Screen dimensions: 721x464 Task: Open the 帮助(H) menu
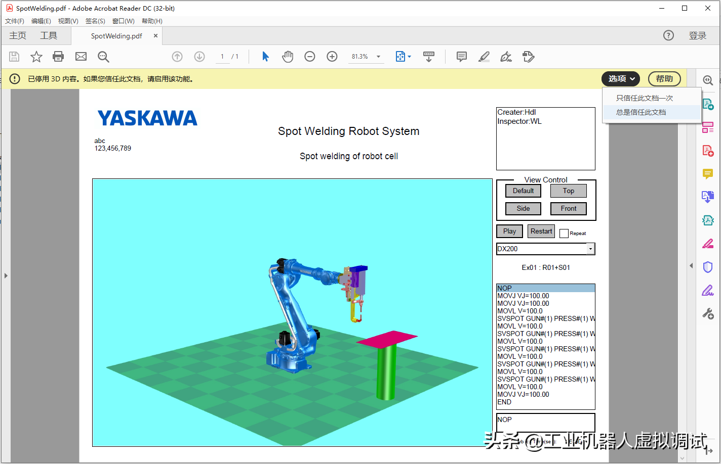(x=152, y=21)
